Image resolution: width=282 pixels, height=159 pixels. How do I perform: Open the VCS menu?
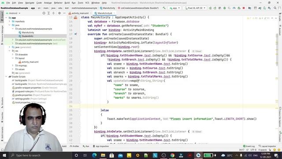click(x=87, y=3)
